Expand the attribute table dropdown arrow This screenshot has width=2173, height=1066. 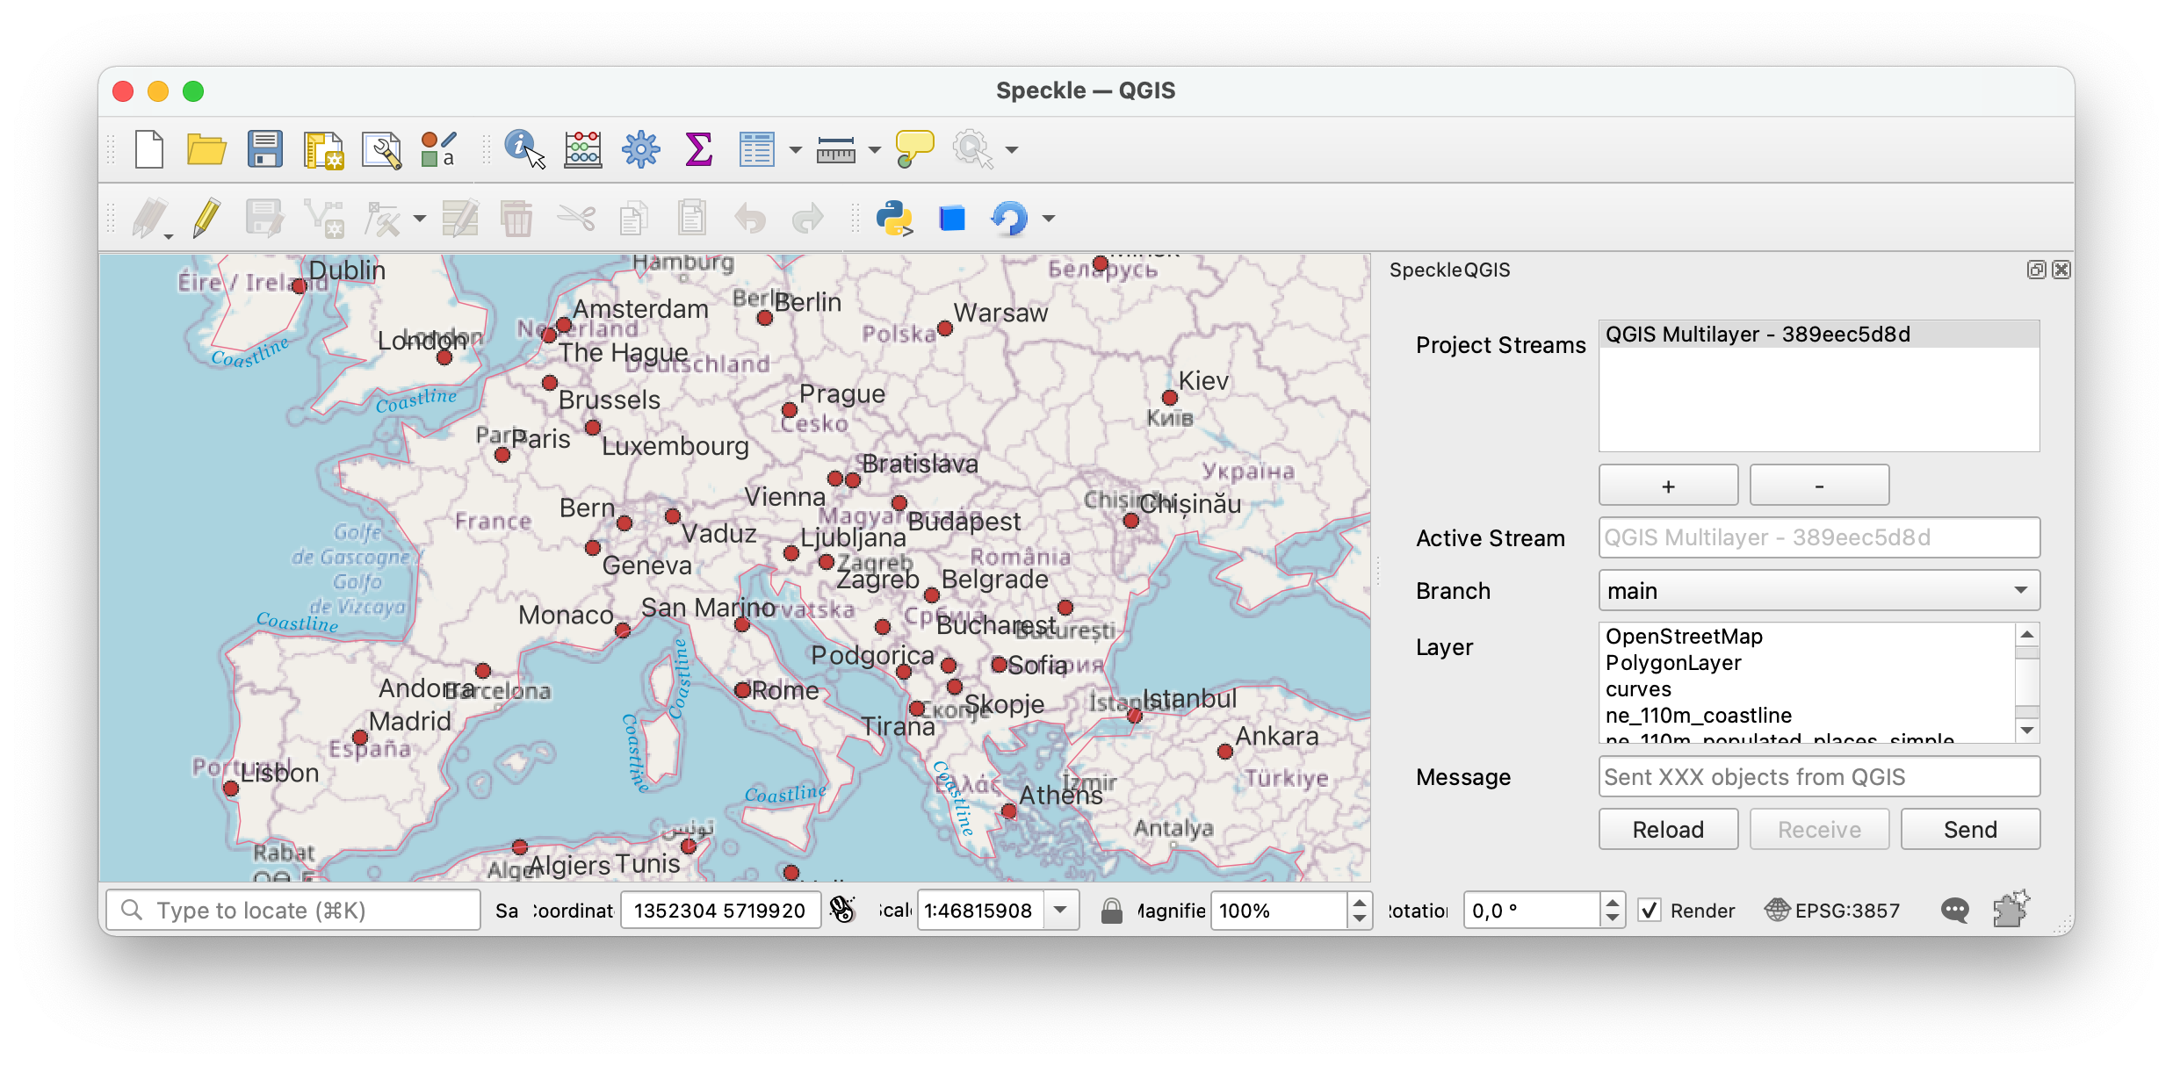tap(795, 150)
